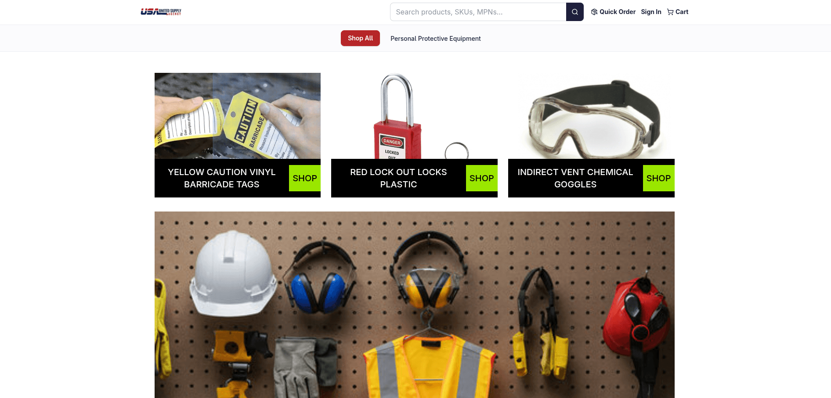Click the 'RED LOCK OUT LOCKS PLASTIC' title
831x398 pixels.
click(398, 178)
